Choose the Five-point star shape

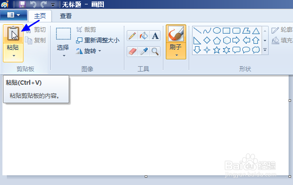click(217, 50)
